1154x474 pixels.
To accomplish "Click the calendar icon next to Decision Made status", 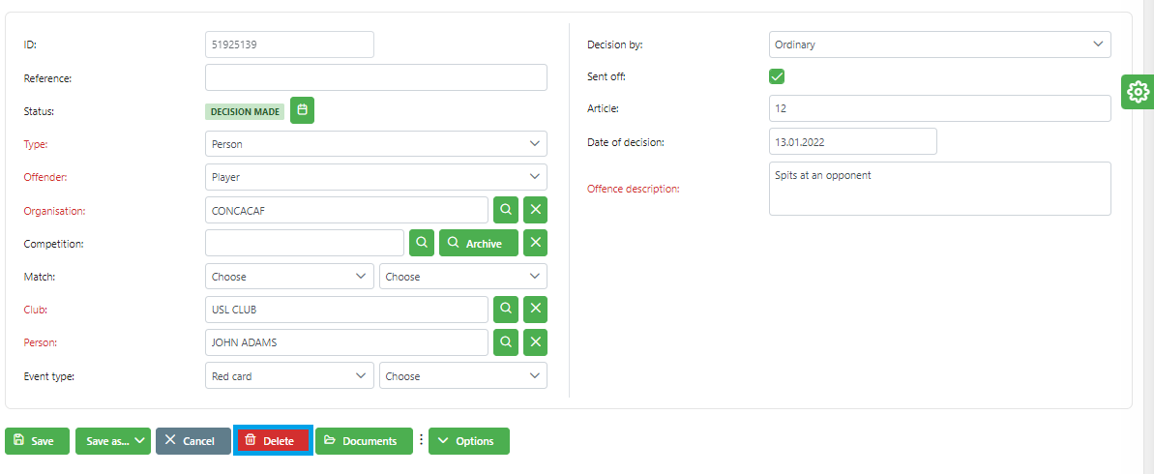I will (302, 111).
